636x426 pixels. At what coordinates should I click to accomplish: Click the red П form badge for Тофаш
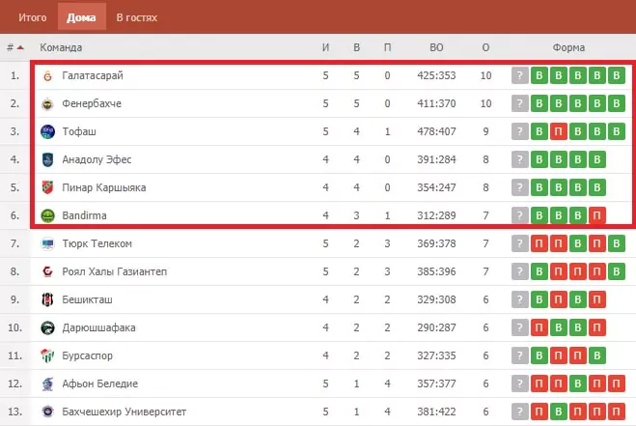tap(558, 131)
